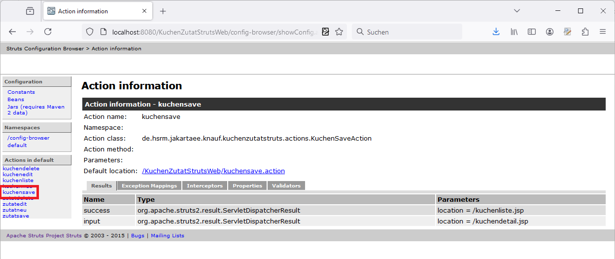Click the 'Action information - kuchensave' header bar
This screenshot has width=615, height=259.
click(x=344, y=104)
